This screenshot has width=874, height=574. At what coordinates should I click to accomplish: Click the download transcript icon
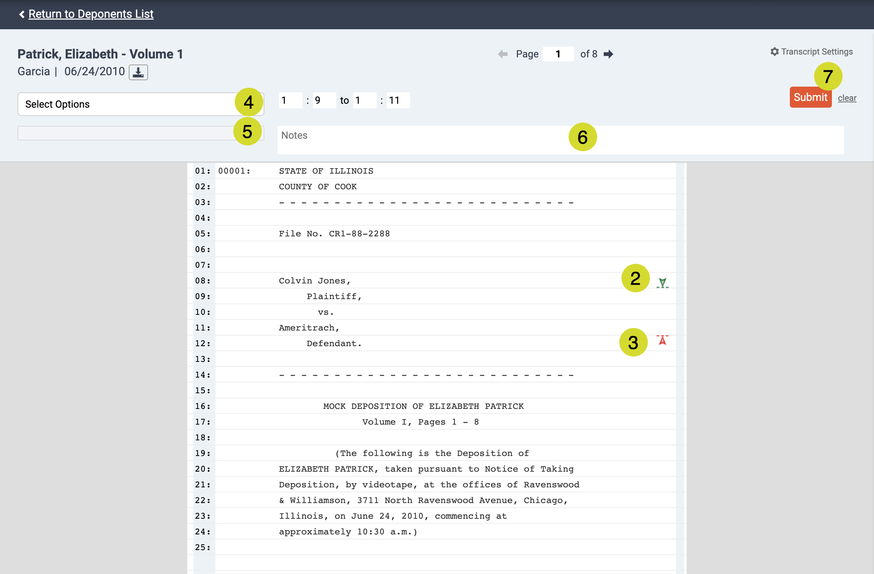pos(138,72)
